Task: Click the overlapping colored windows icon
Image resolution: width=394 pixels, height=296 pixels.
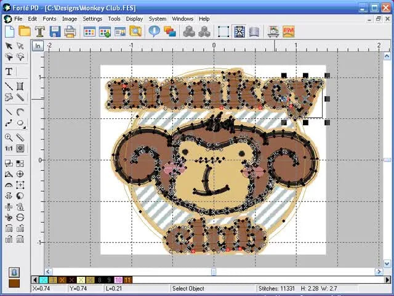Action: click(170, 31)
